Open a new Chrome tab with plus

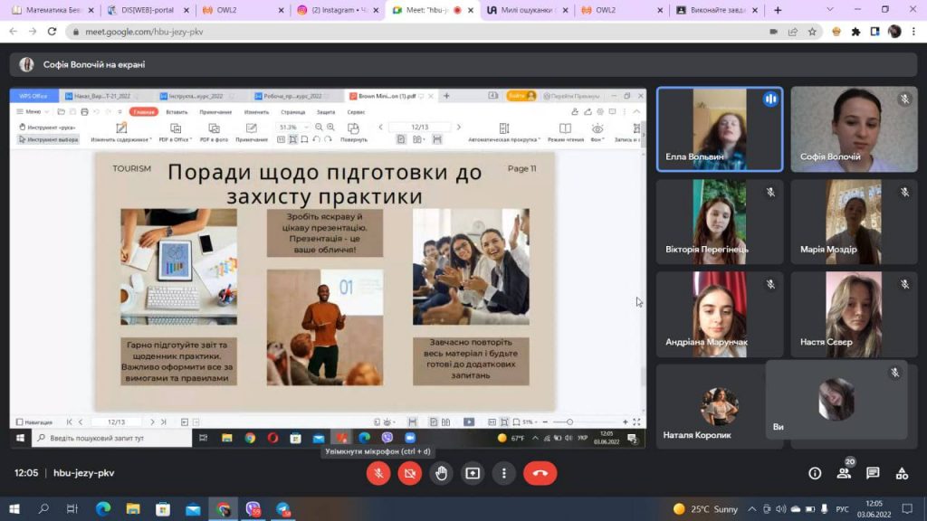coord(777,10)
